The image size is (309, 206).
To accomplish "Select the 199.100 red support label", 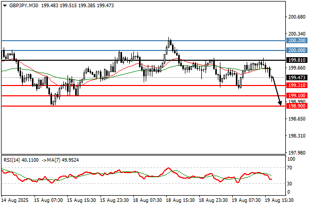I will pyautogui.click(x=297, y=96).
